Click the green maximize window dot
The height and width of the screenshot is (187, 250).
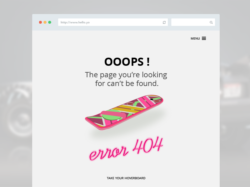tap(50, 22)
